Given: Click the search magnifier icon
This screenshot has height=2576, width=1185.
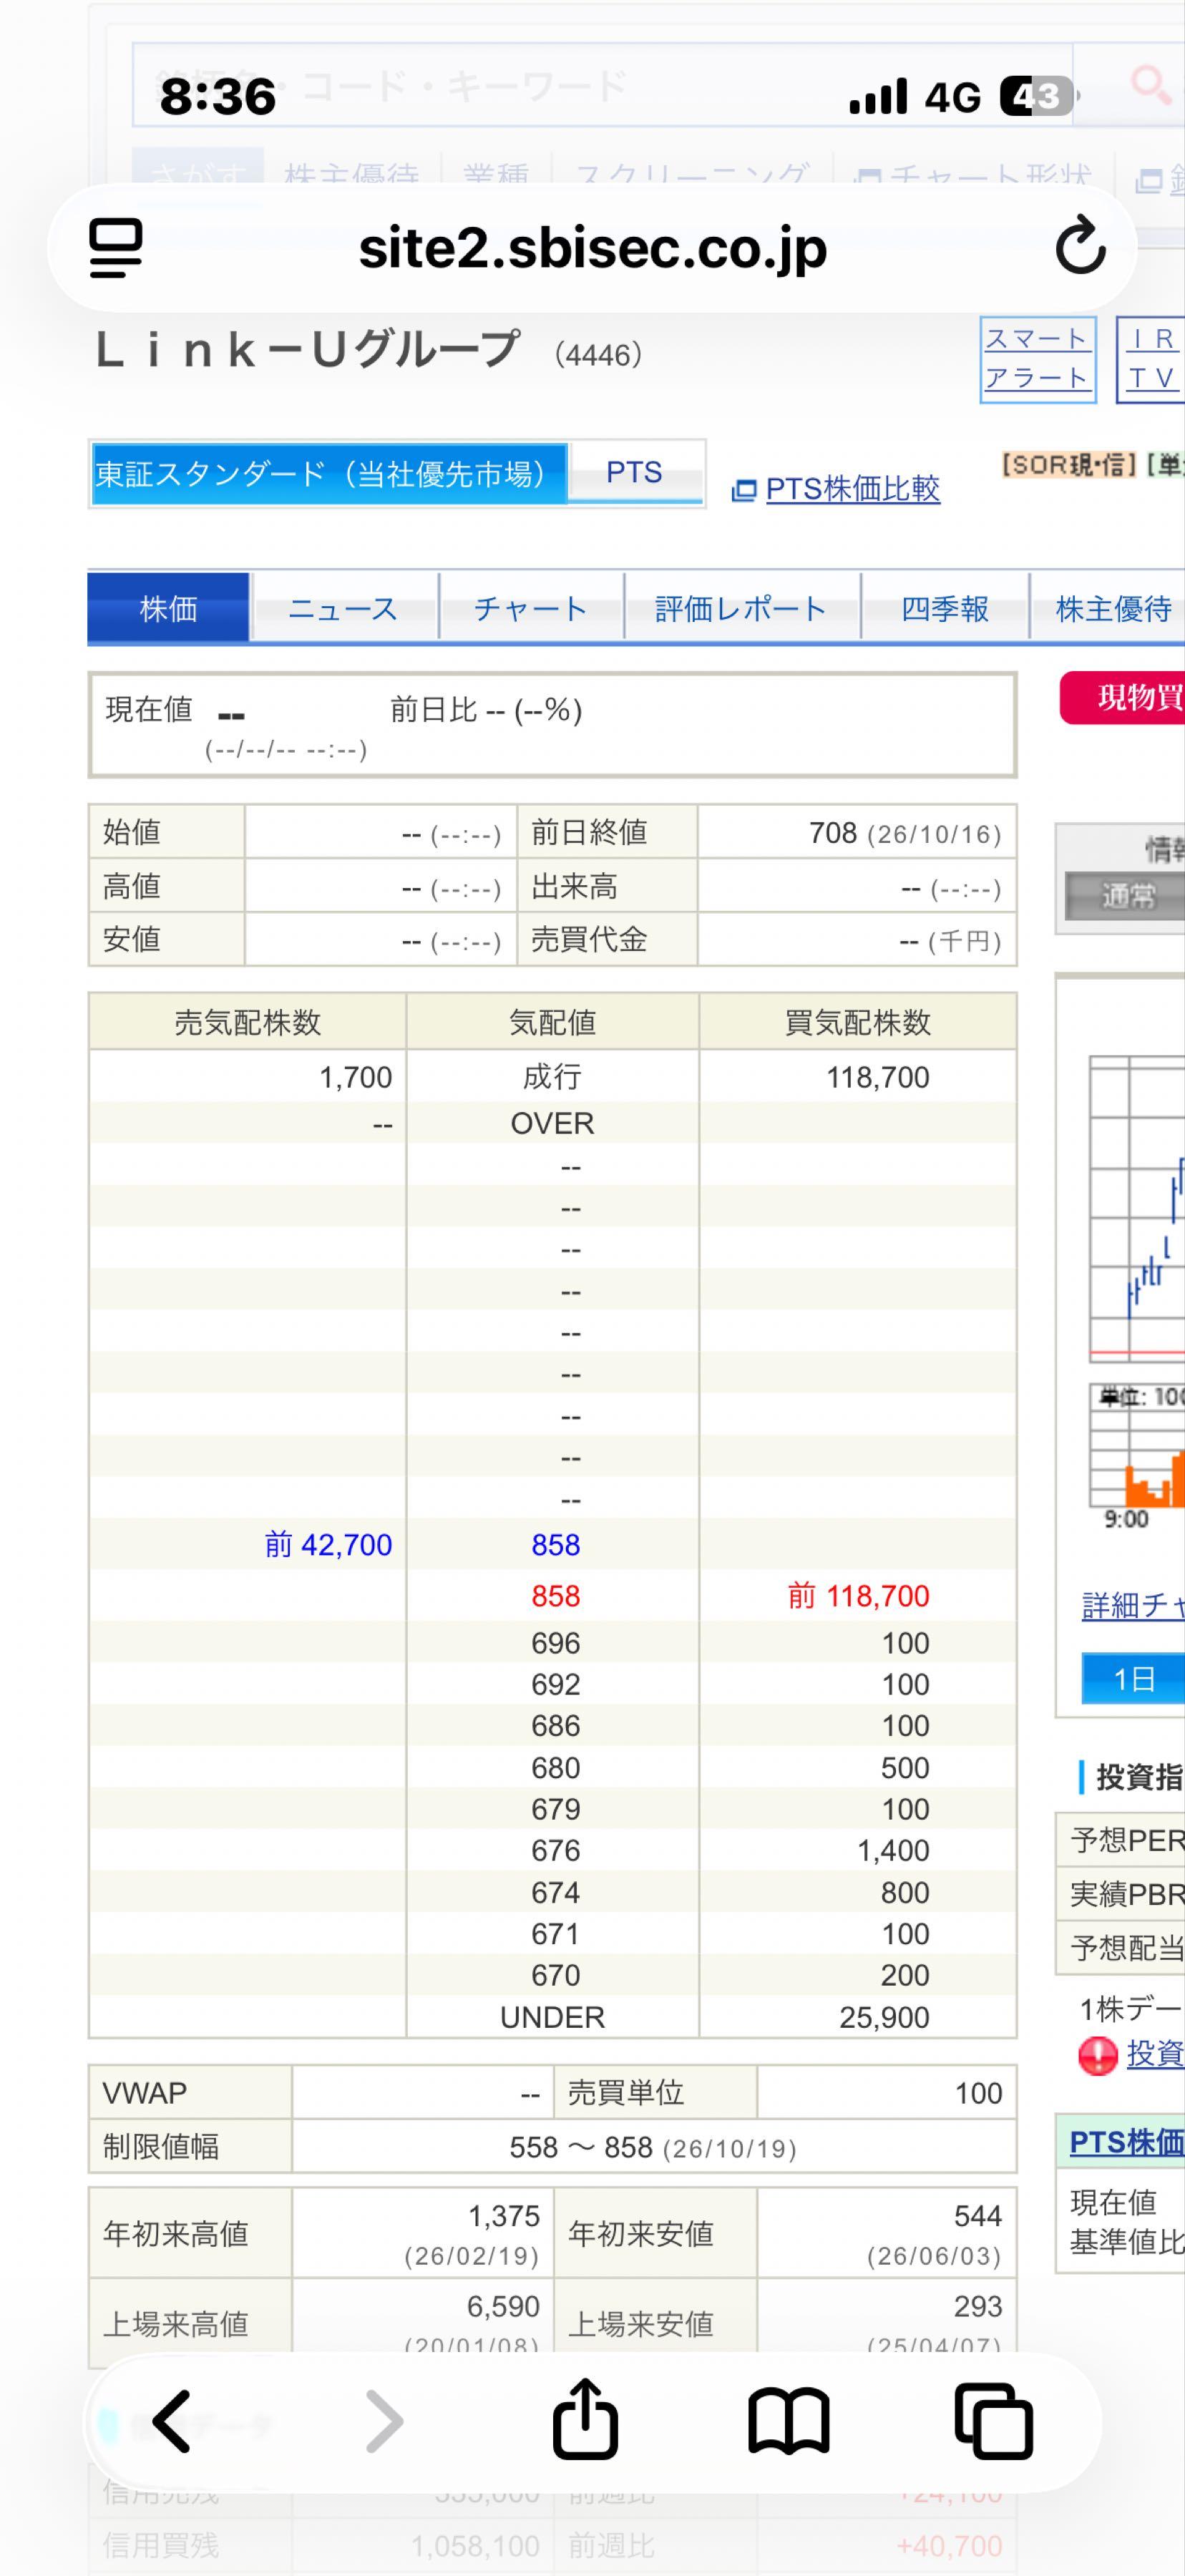Looking at the screenshot, I should (x=1150, y=86).
